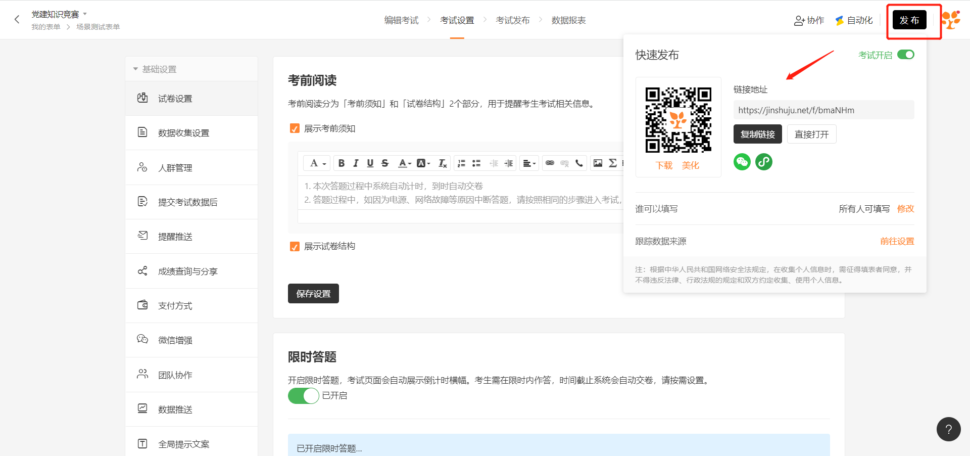The image size is (970, 456).
Task: Share via the green WeChat icon
Action: [x=742, y=162]
